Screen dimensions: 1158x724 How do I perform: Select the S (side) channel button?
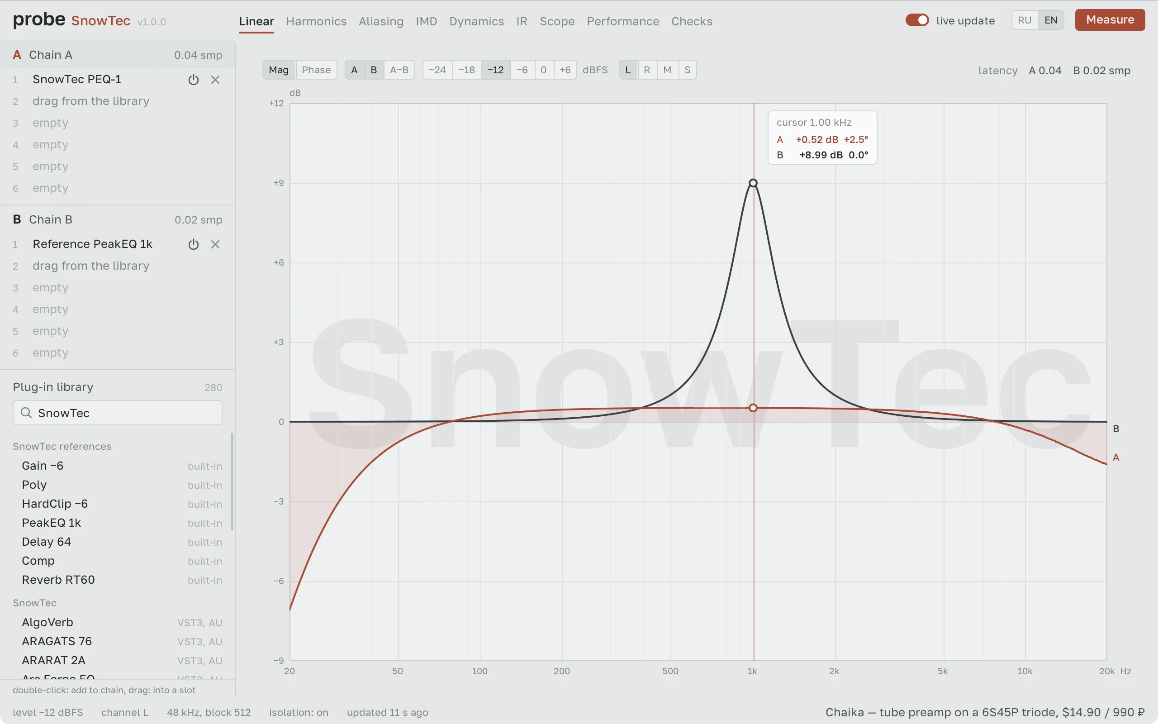pos(688,70)
